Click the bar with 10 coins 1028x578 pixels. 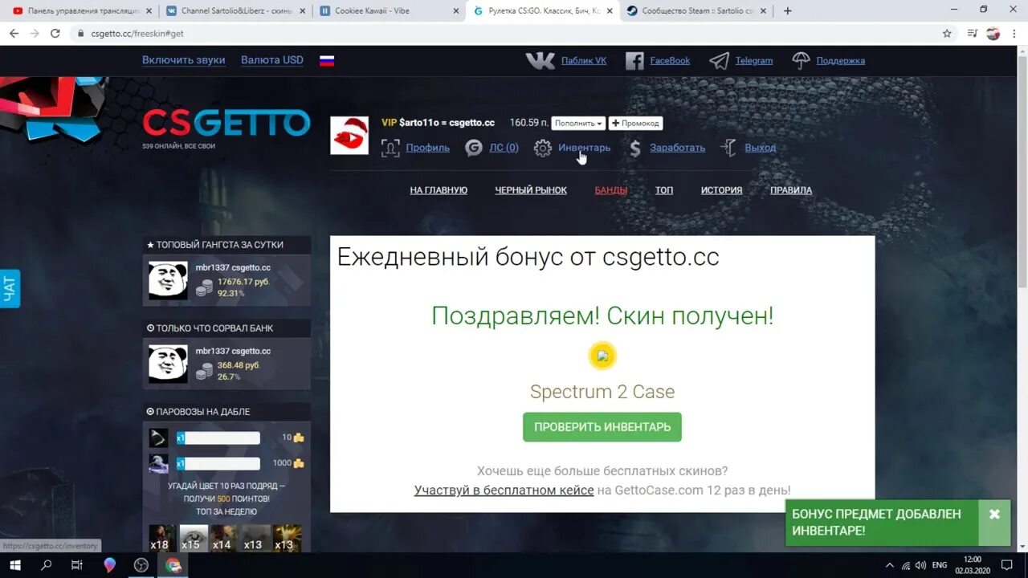218,438
